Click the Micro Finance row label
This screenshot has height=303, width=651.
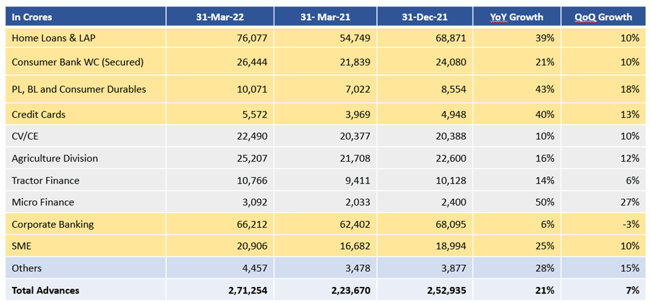pyautogui.click(x=43, y=202)
